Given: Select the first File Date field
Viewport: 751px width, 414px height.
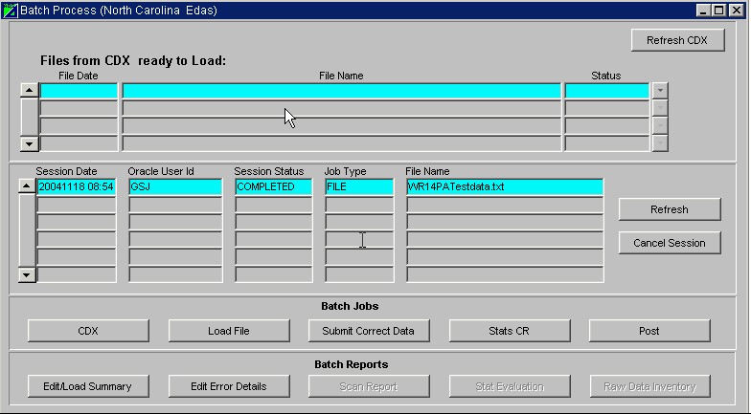Looking at the screenshot, I should pos(78,91).
